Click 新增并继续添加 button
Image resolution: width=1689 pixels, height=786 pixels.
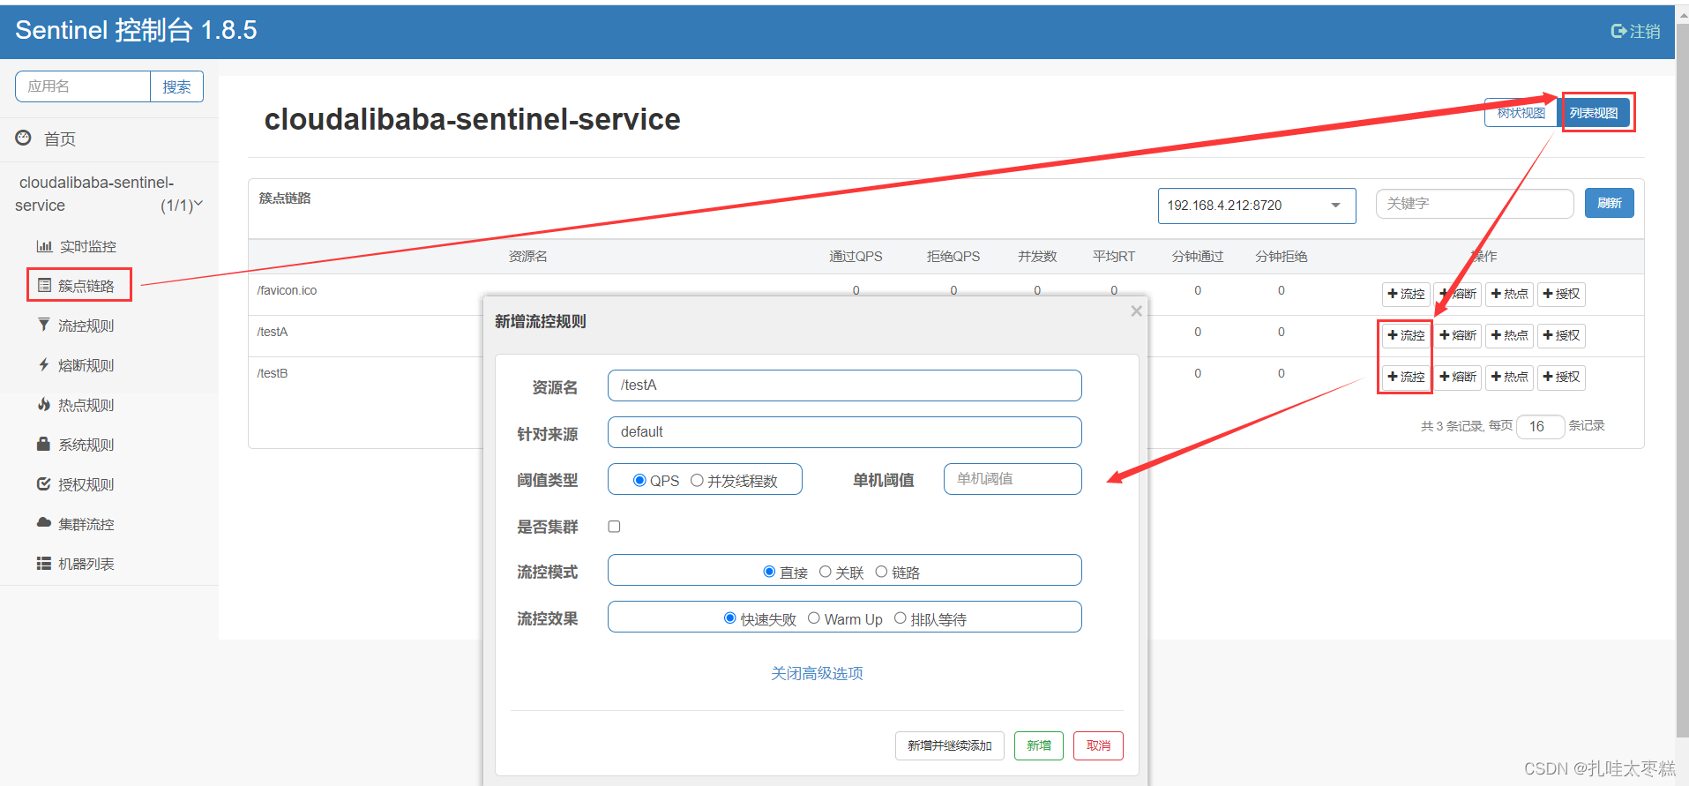(950, 745)
